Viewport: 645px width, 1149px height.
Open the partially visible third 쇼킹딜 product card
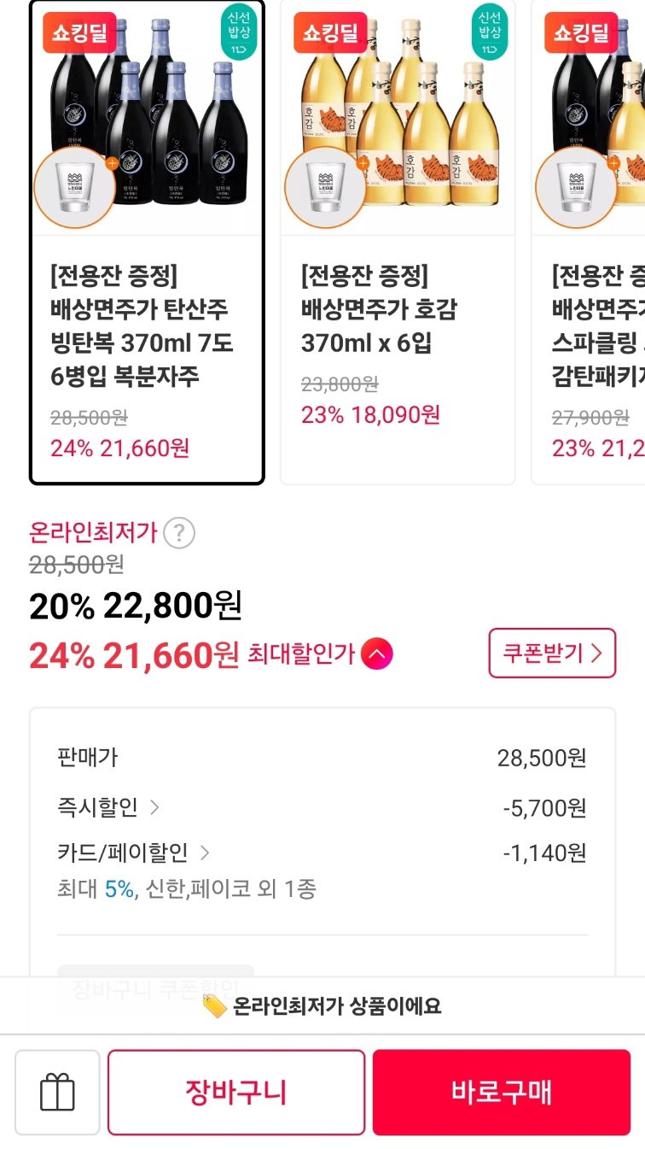(x=588, y=242)
